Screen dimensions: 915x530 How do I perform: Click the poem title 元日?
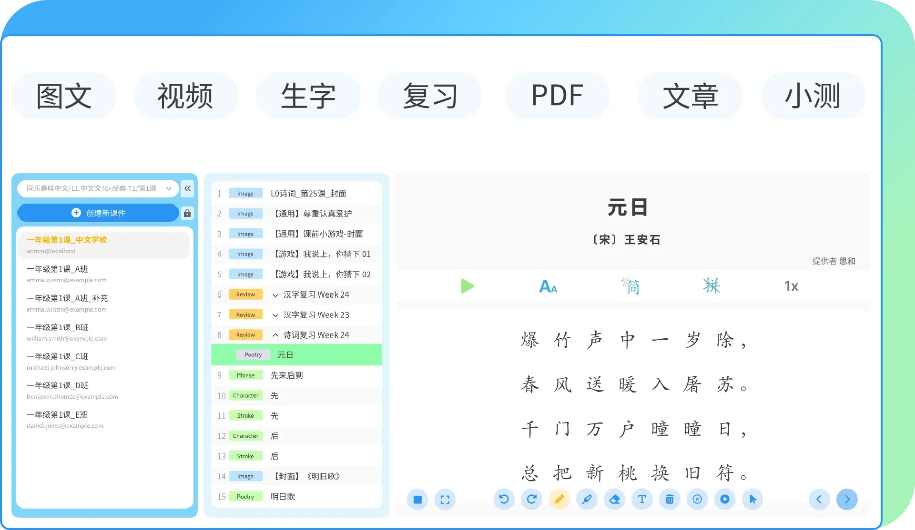[627, 208]
